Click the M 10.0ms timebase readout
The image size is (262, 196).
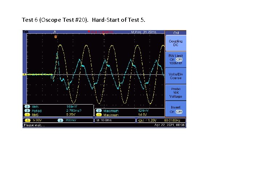[104, 120]
